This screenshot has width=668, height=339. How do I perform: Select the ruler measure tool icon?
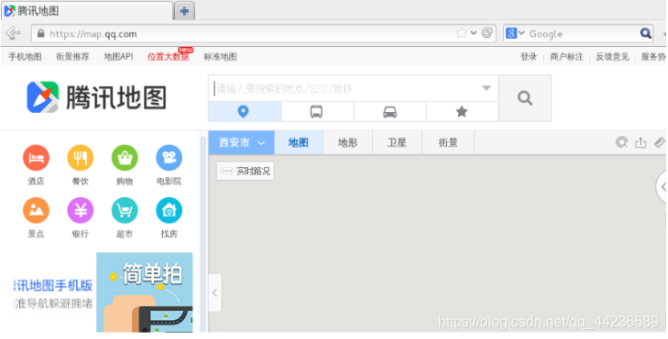(x=660, y=142)
